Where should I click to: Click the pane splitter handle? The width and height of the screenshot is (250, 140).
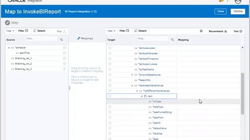(70, 88)
